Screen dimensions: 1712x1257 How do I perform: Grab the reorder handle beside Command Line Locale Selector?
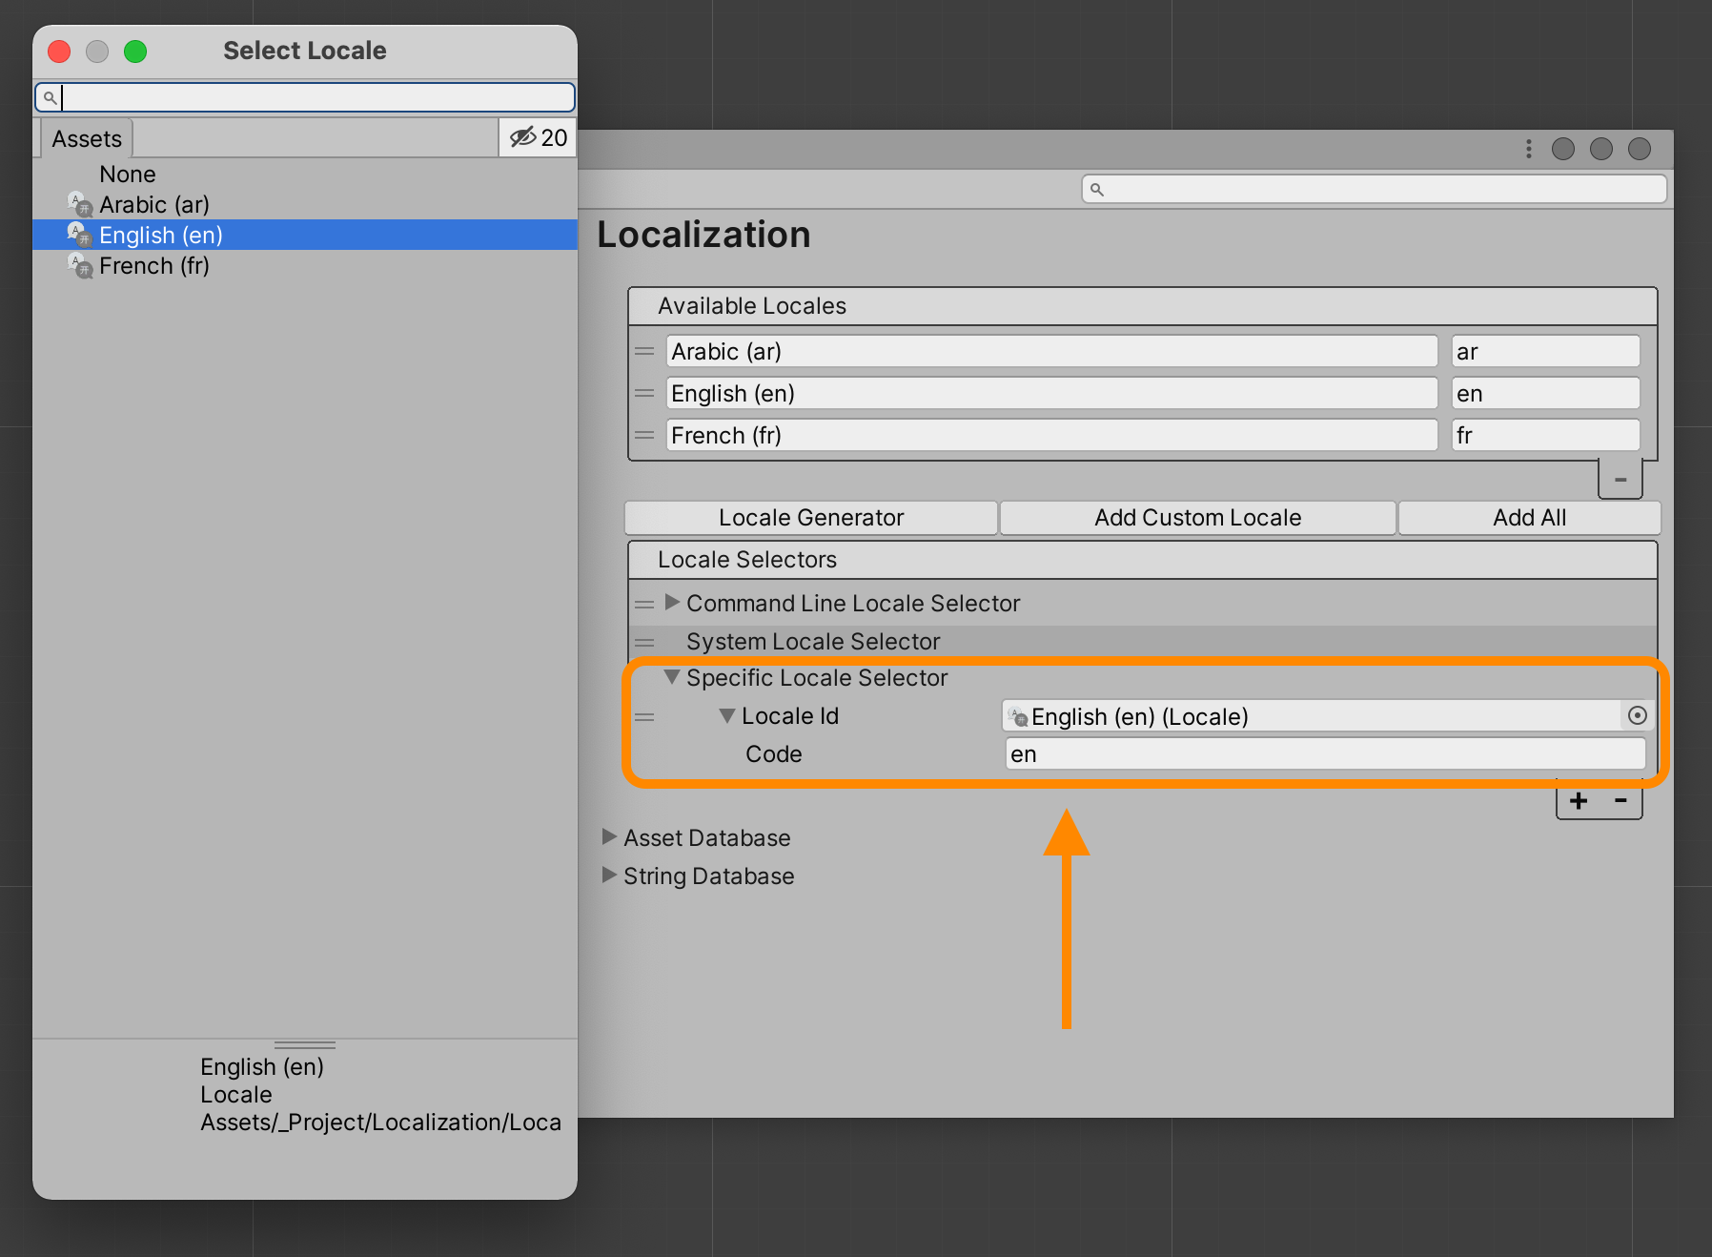644,603
